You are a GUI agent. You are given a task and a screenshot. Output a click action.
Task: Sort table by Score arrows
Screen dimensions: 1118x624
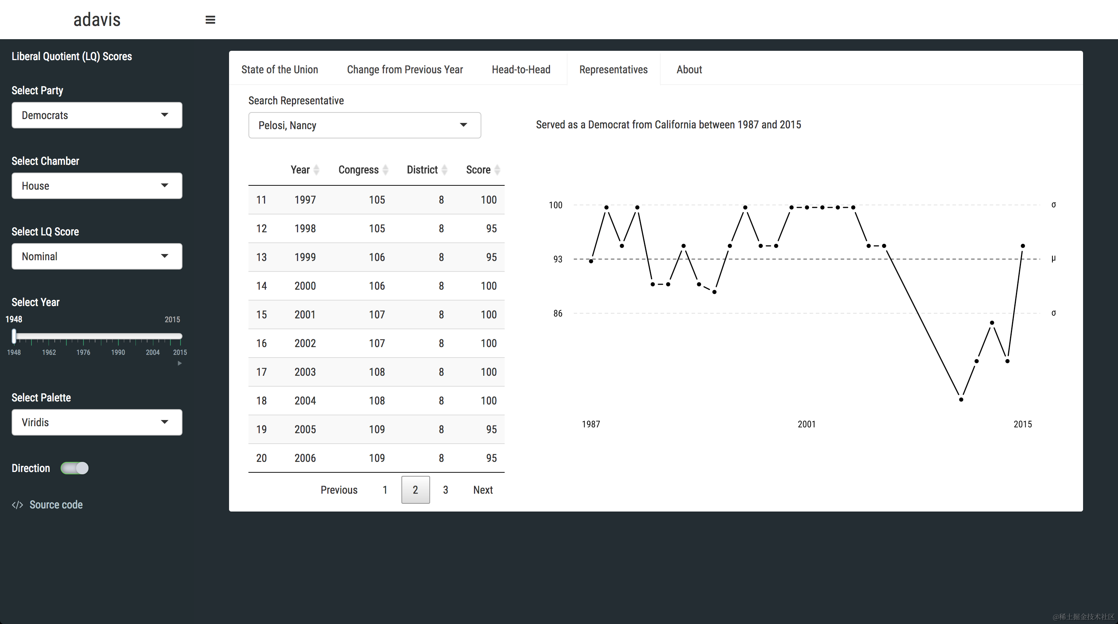tap(497, 170)
